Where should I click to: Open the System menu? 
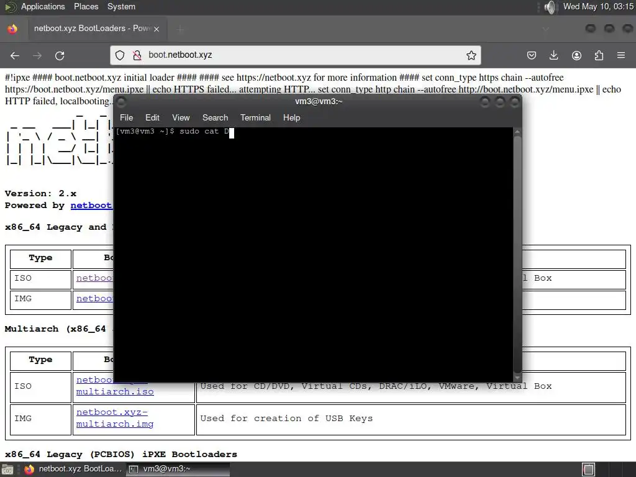point(121,6)
